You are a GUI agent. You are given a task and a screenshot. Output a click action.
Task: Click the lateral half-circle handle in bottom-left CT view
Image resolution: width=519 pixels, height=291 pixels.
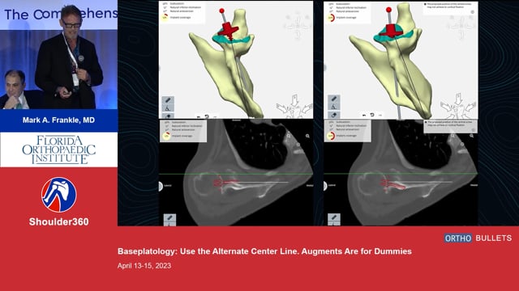click(161, 186)
